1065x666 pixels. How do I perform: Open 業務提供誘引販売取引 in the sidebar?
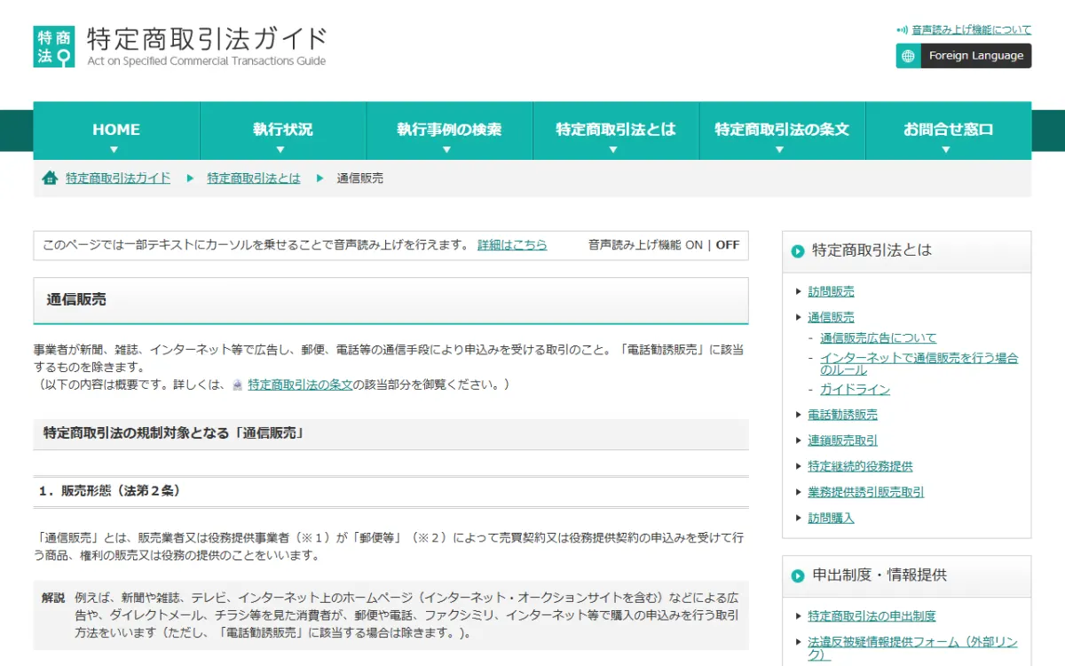pos(865,492)
